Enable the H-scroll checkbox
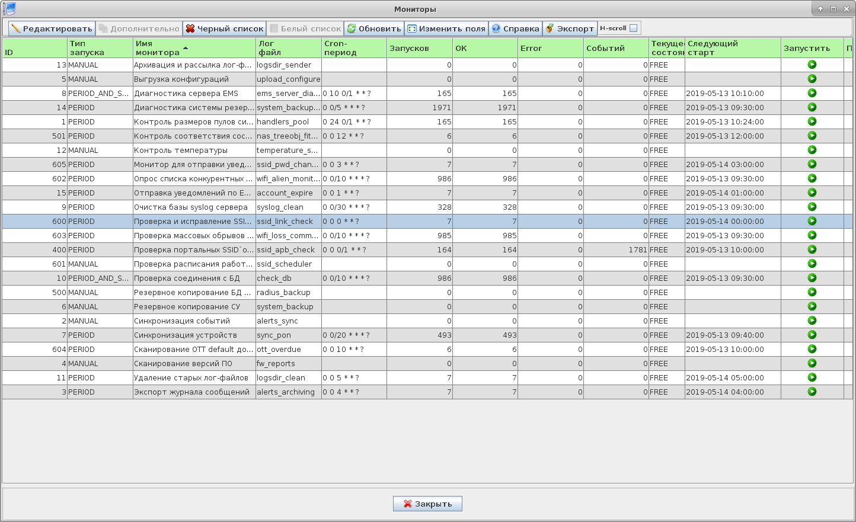 pyautogui.click(x=633, y=28)
